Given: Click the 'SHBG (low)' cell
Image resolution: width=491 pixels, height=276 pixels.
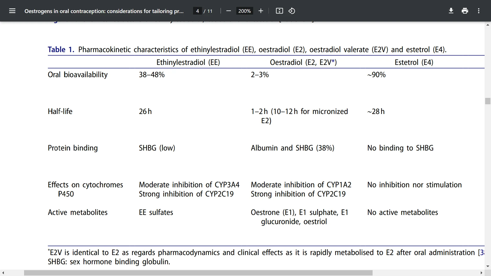Looking at the screenshot, I should tap(157, 148).
